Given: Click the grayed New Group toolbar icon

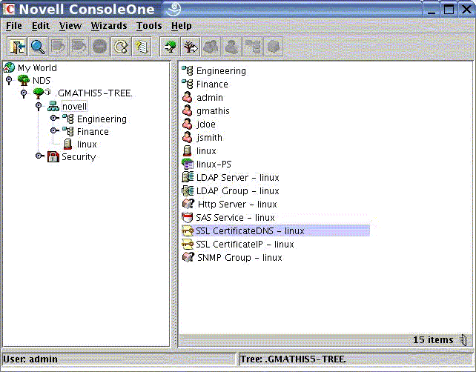Looking at the screenshot, I should coord(211,47).
